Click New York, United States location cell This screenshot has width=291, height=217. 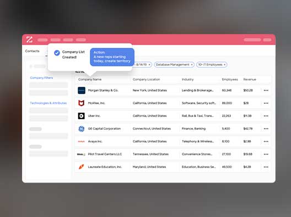tap(150, 91)
